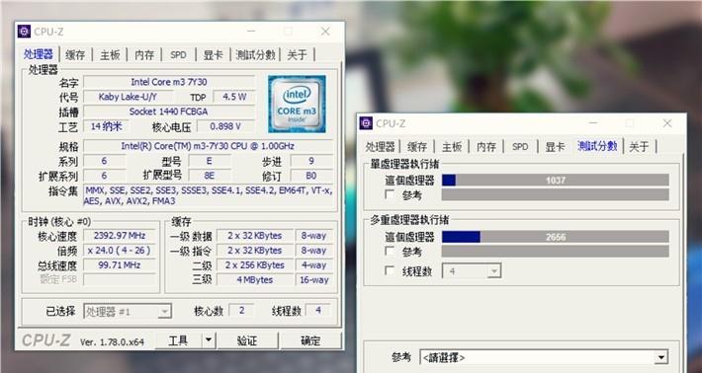This screenshot has width=702, height=373.
Task: Click the 确定 button
Action: tap(310, 340)
